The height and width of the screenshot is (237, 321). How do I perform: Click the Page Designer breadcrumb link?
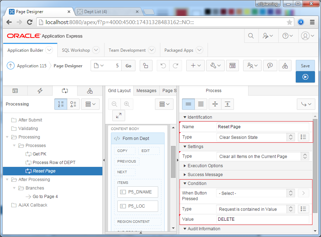click(x=68, y=66)
